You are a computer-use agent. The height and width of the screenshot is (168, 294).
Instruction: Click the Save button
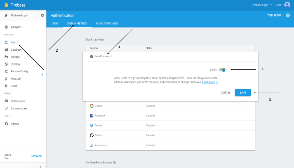click(243, 93)
